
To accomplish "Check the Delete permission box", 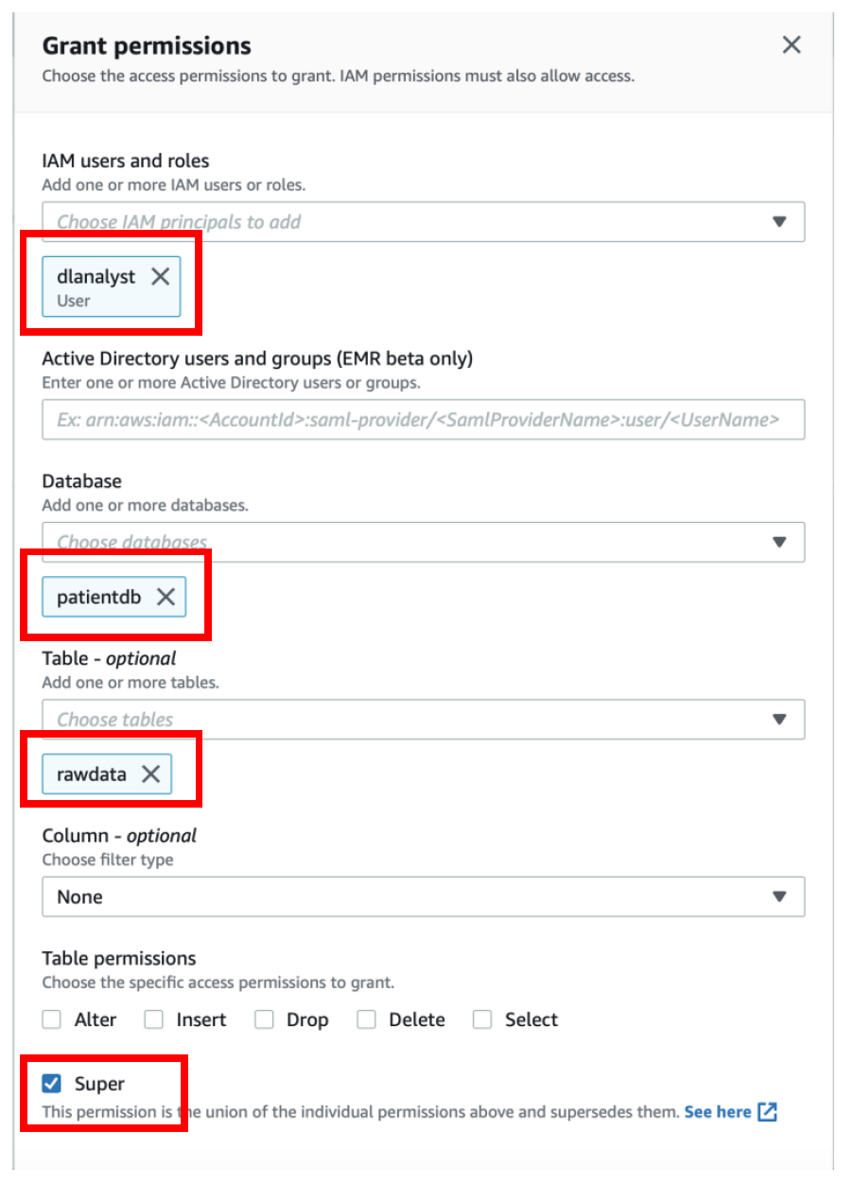I will (366, 1019).
